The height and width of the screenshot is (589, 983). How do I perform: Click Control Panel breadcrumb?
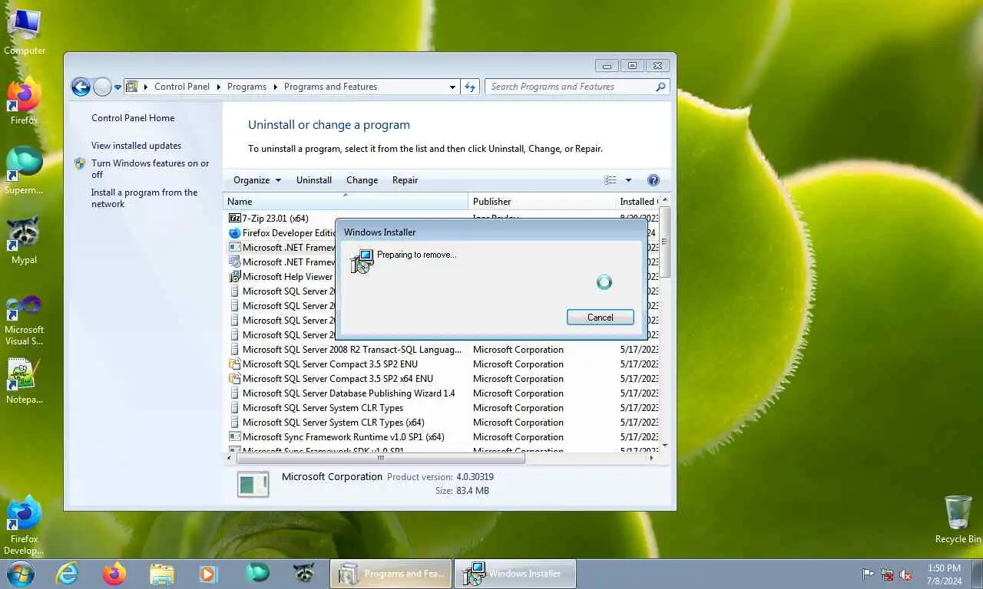[x=182, y=87]
